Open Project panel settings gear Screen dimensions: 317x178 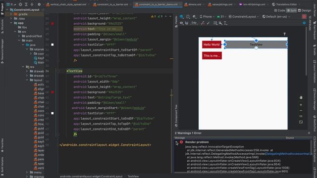(x=39, y=4)
